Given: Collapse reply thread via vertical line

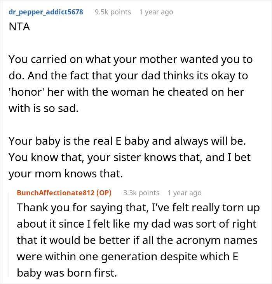Looking at the screenshot, I should (9, 235).
